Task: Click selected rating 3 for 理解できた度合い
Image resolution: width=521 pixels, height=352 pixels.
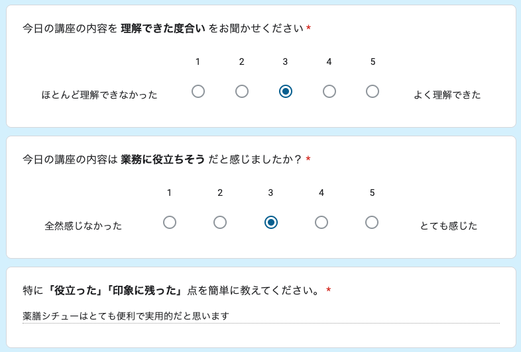Action: pos(286,91)
